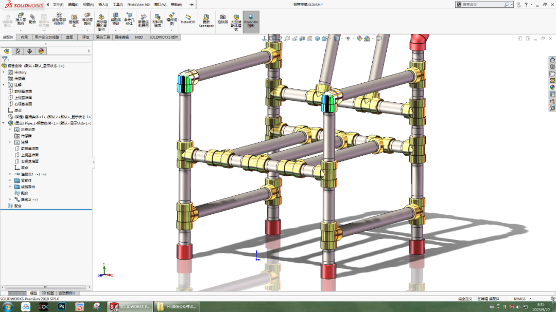Switch to the 渲染工具 ribbon tab

tap(102, 36)
